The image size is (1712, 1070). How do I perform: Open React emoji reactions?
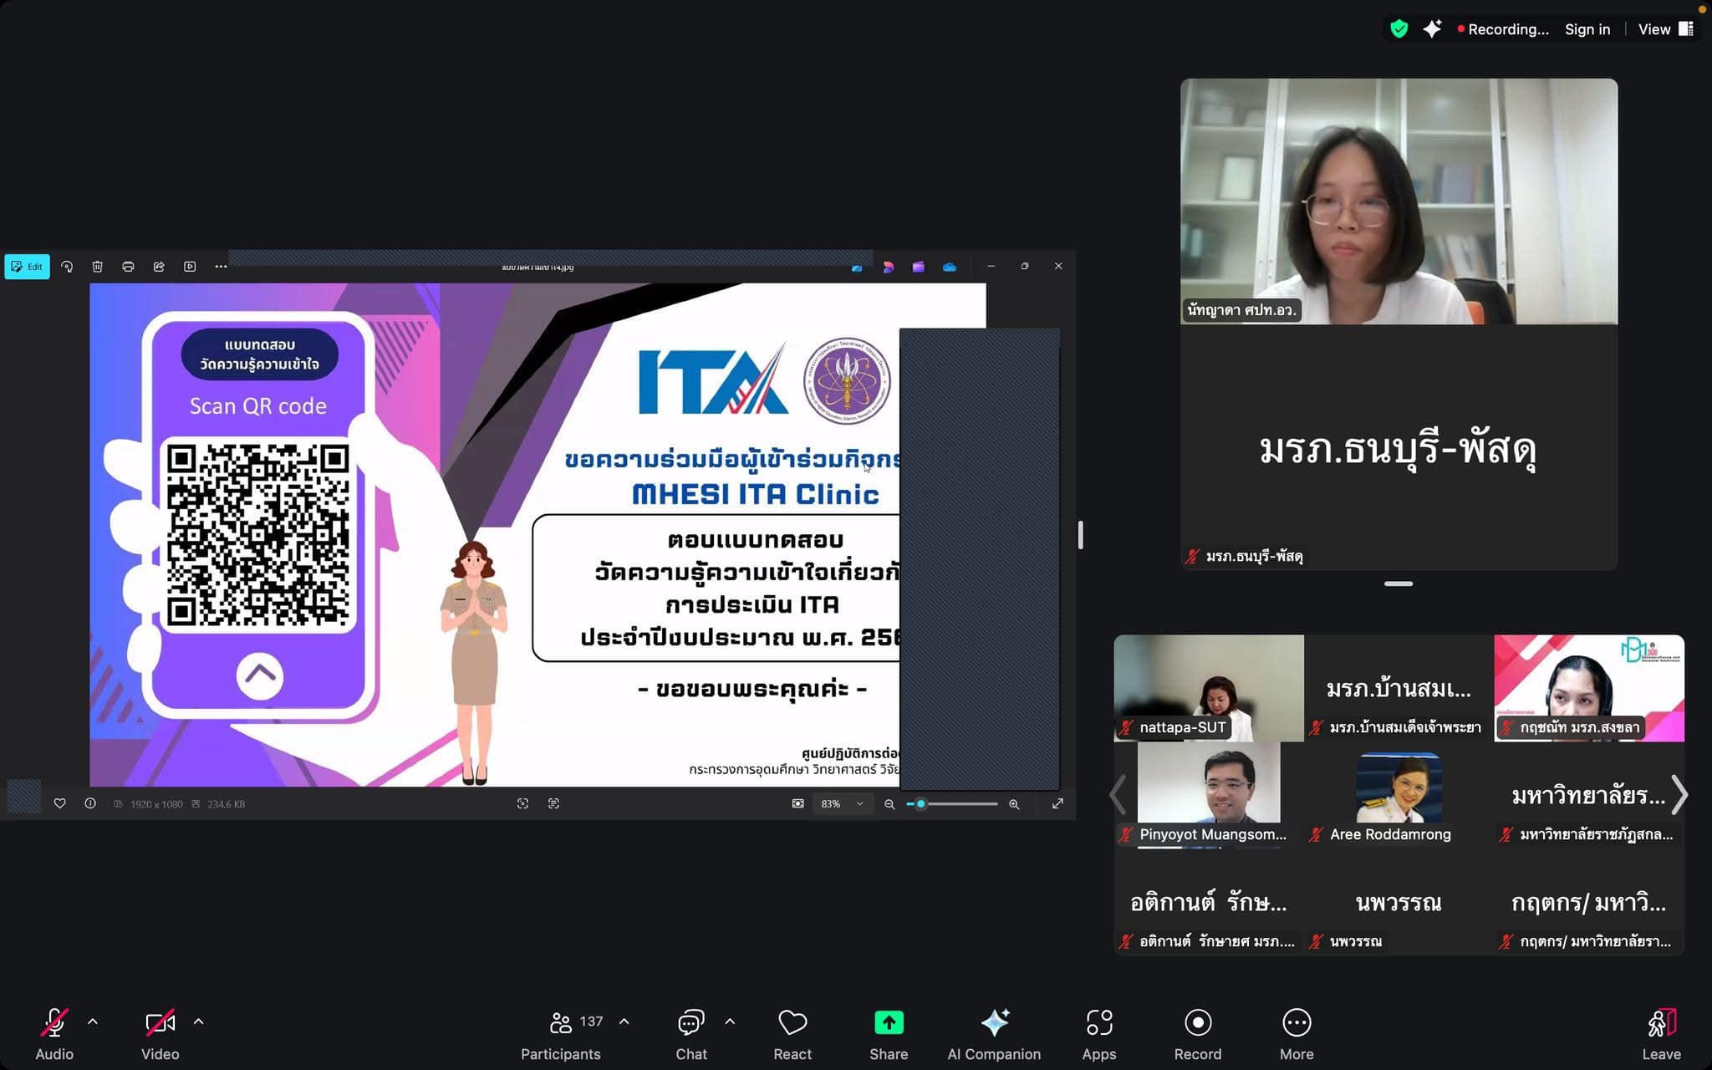tap(792, 1034)
